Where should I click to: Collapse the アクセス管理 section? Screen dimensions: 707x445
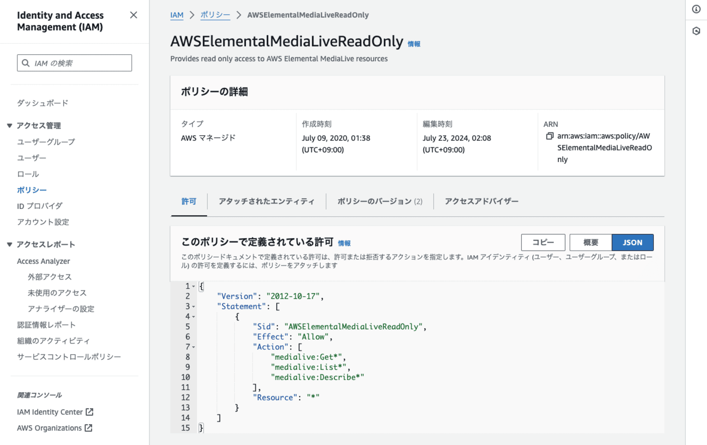10,126
